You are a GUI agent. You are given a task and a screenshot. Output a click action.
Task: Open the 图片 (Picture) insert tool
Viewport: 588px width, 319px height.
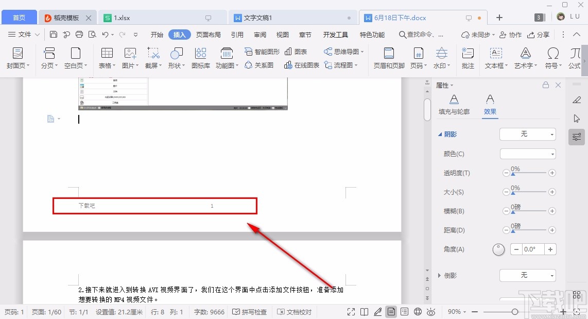[130, 57]
